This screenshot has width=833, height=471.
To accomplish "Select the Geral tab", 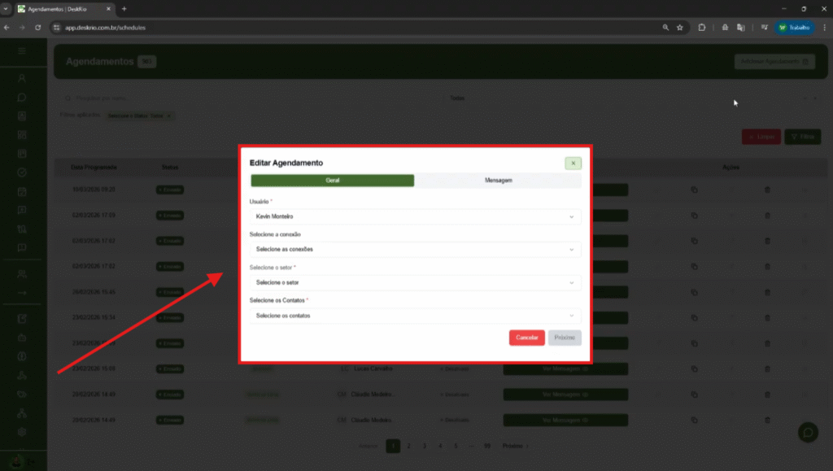I will coord(332,181).
